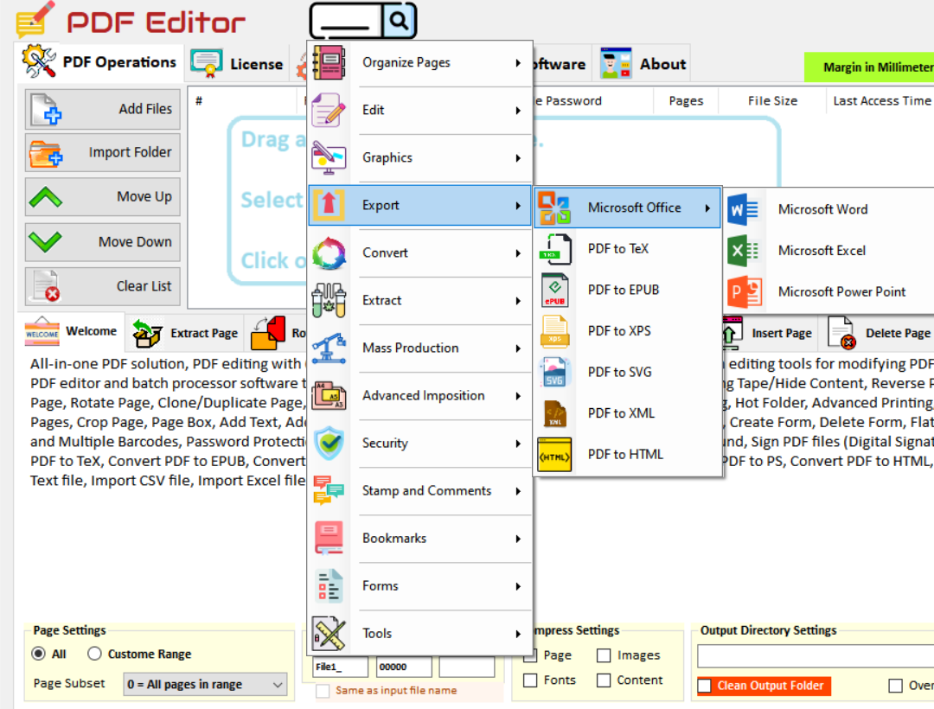The height and width of the screenshot is (709, 934).
Task: Choose Mass Production menu entry
Action: click(420, 348)
